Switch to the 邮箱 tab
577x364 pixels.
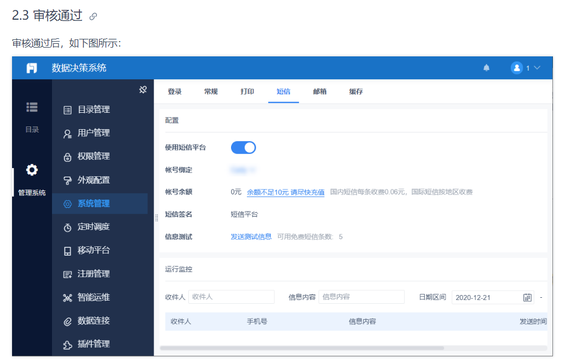(x=319, y=91)
